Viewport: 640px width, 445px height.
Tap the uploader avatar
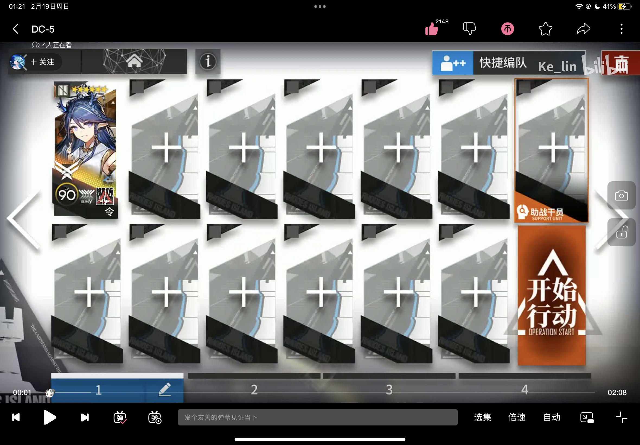click(x=17, y=62)
